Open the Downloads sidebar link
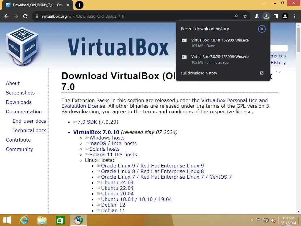This screenshot has width=301, height=226. tap(19, 102)
